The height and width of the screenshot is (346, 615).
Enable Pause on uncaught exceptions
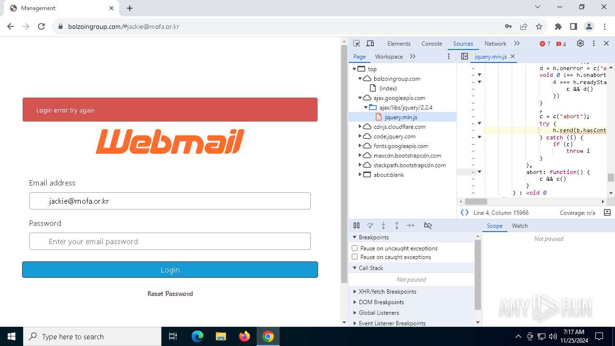pyautogui.click(x=355, y=248)
